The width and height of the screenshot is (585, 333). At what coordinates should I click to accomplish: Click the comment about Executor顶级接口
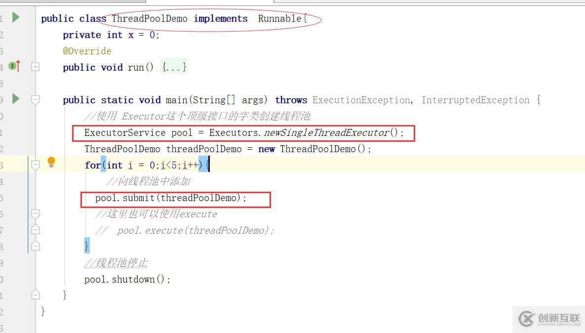point(197,116)
